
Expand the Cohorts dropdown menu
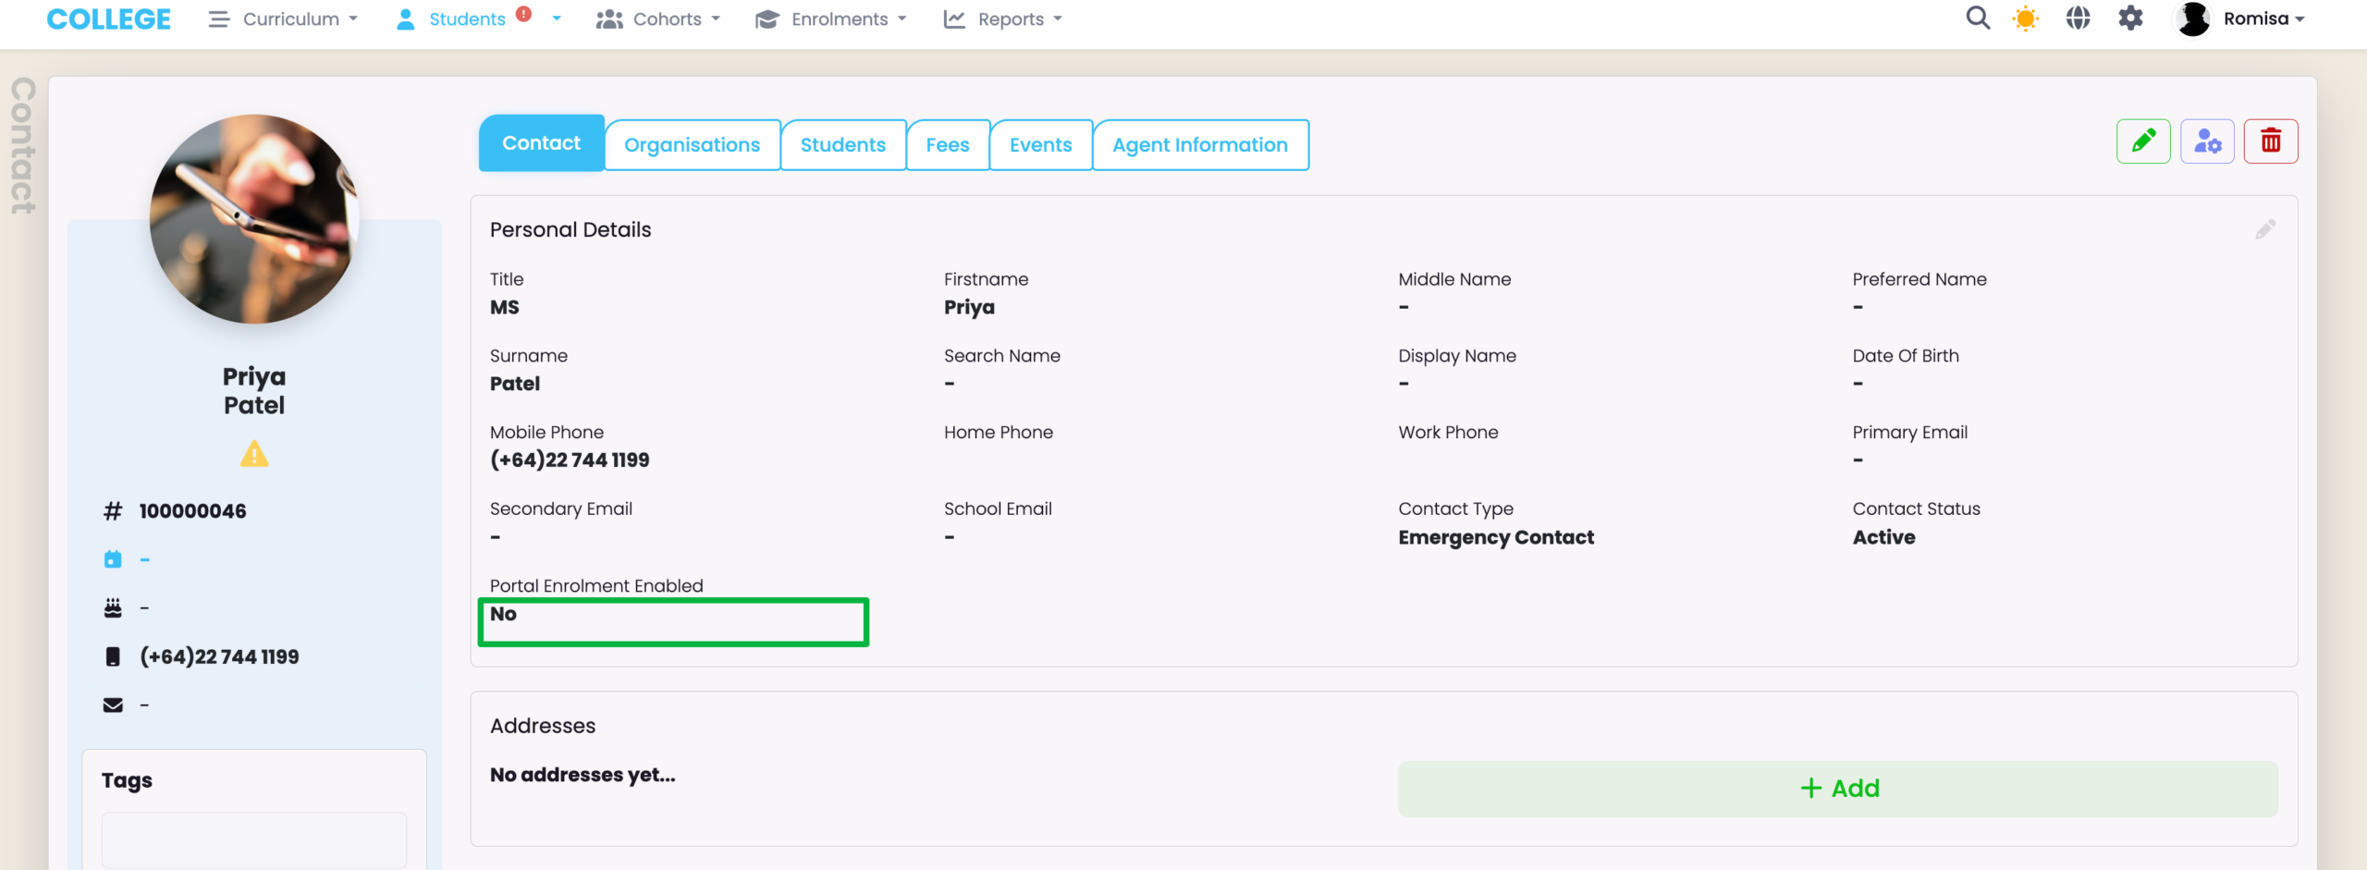(658, 18)
